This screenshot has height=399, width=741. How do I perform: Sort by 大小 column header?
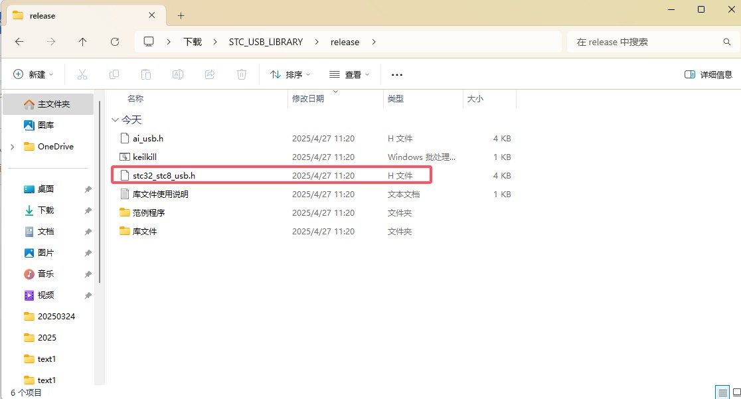tap(475, 98)
